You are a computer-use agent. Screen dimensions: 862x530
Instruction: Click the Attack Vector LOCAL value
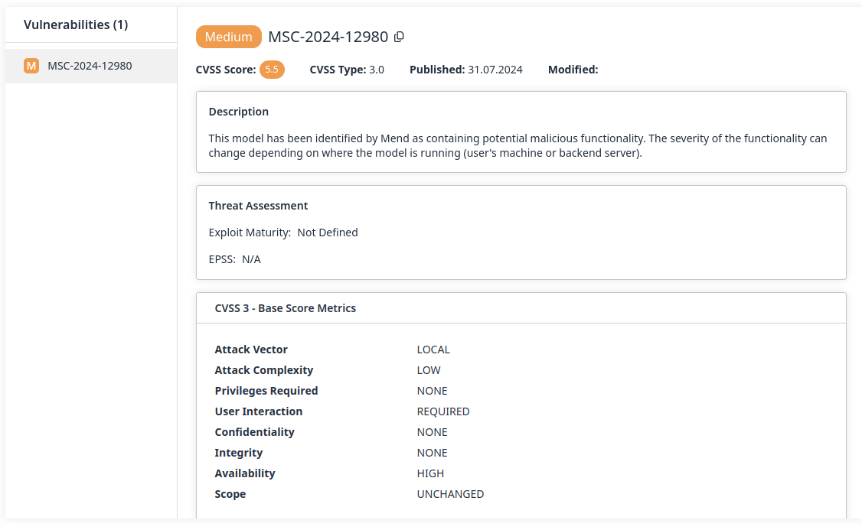[433, 350]
